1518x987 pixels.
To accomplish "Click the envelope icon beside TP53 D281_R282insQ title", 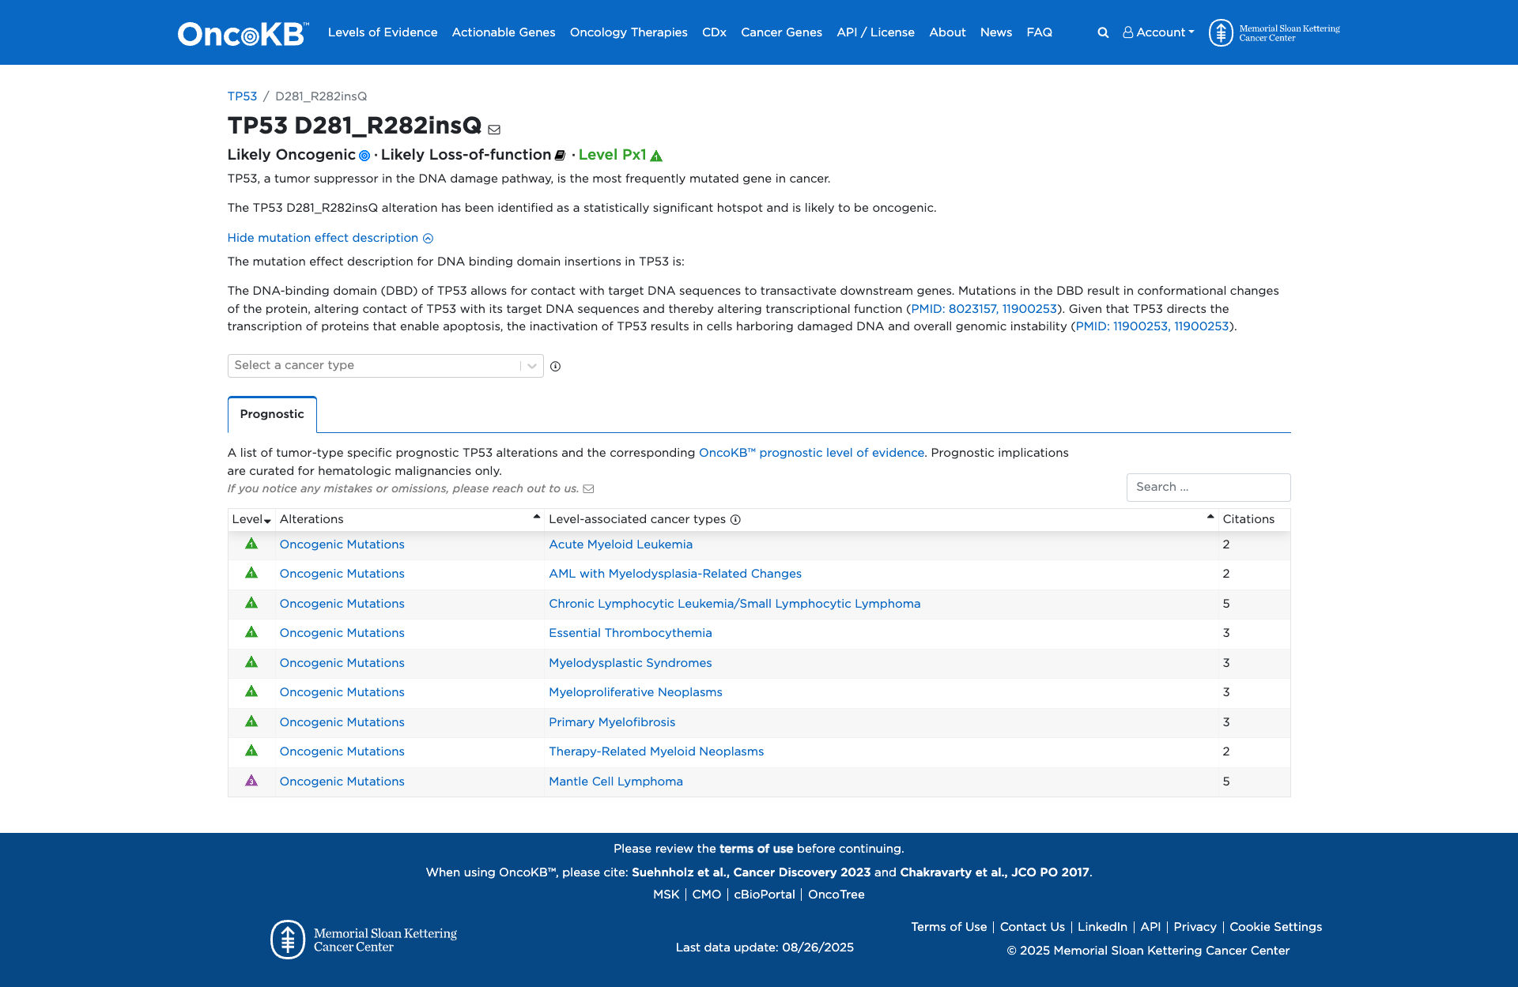I will point(494,130).
